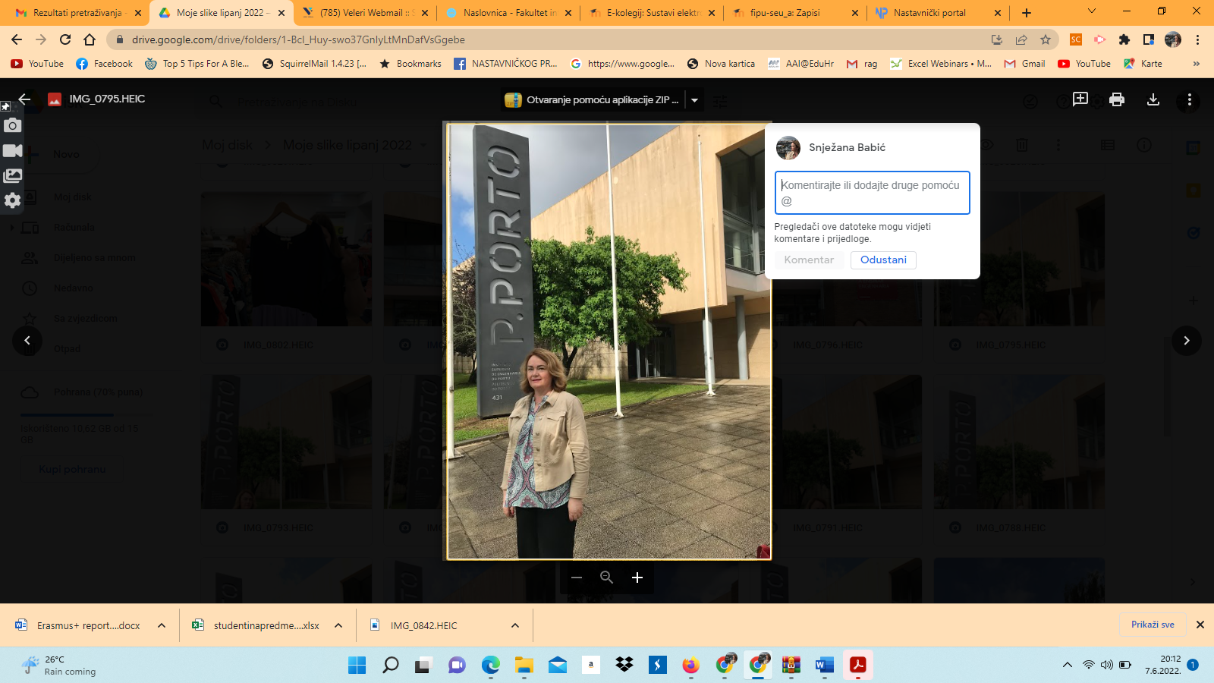Show the next image with right arrow
1214x683 pixels.
click(1187, 341)
